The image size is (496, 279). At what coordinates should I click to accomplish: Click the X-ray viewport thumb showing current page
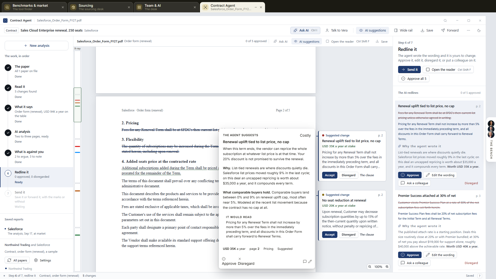(78, 105)
